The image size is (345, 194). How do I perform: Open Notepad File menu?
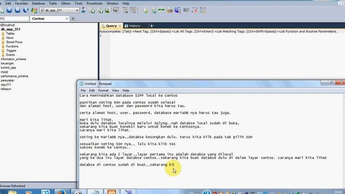(83, 91)
